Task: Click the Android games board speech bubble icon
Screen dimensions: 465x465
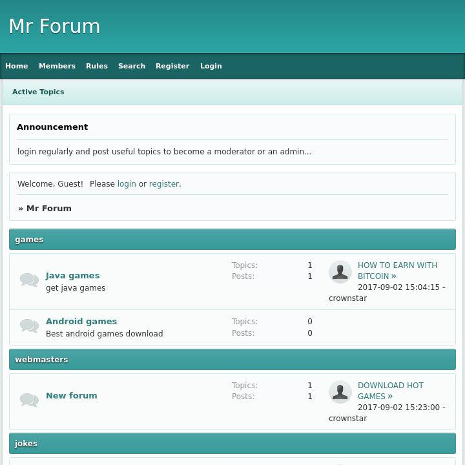Action: coord(29,325)
